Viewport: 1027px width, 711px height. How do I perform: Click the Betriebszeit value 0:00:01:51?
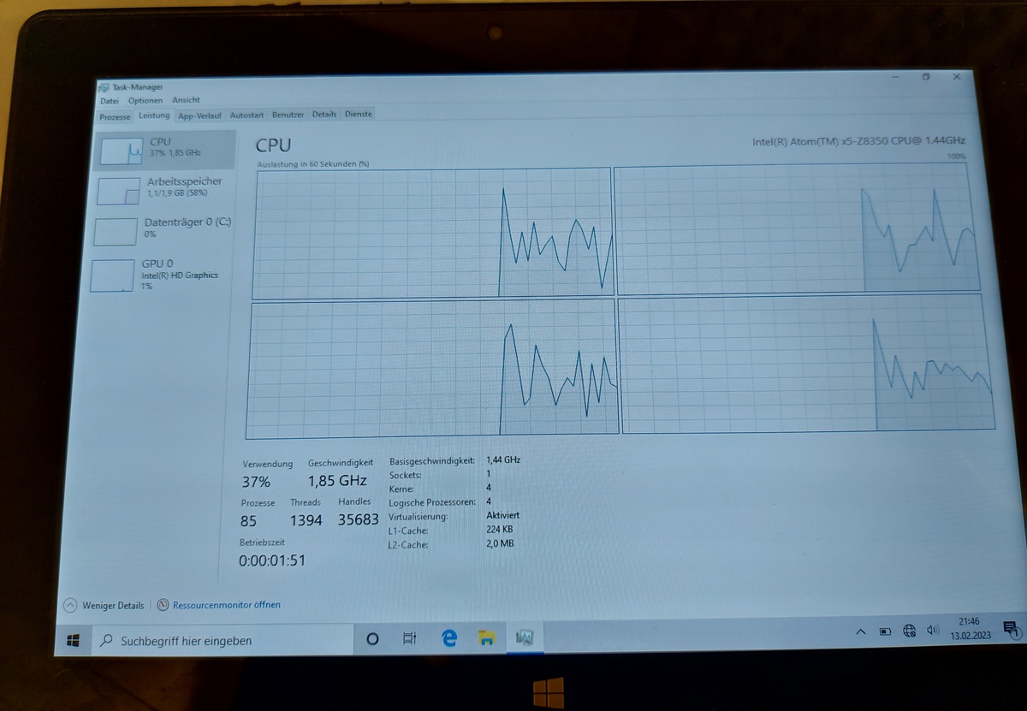[272, 560]
